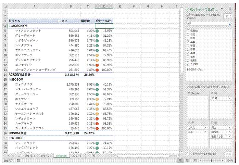This screenshot has height=165, width=239.
Task: Click the yellow circle icon next to 85.90%
Action: coord(97,60)
